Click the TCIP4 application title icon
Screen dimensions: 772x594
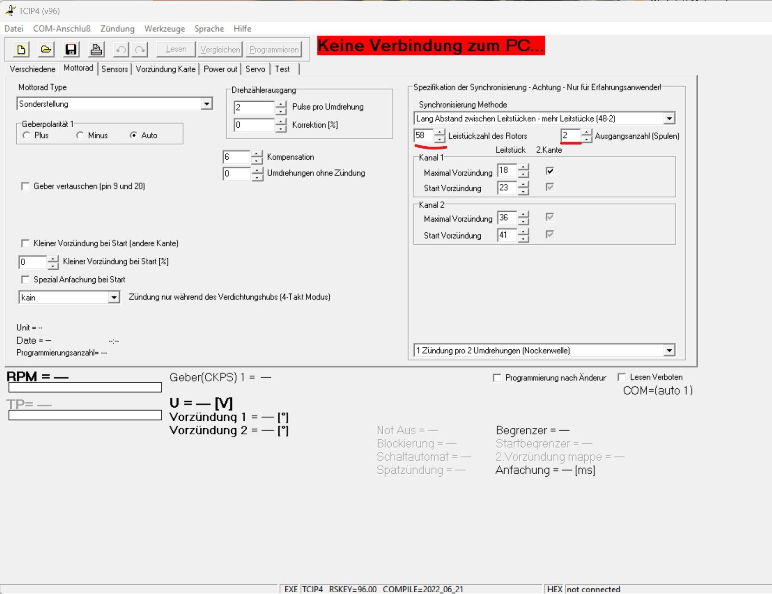tap(10, 10)
